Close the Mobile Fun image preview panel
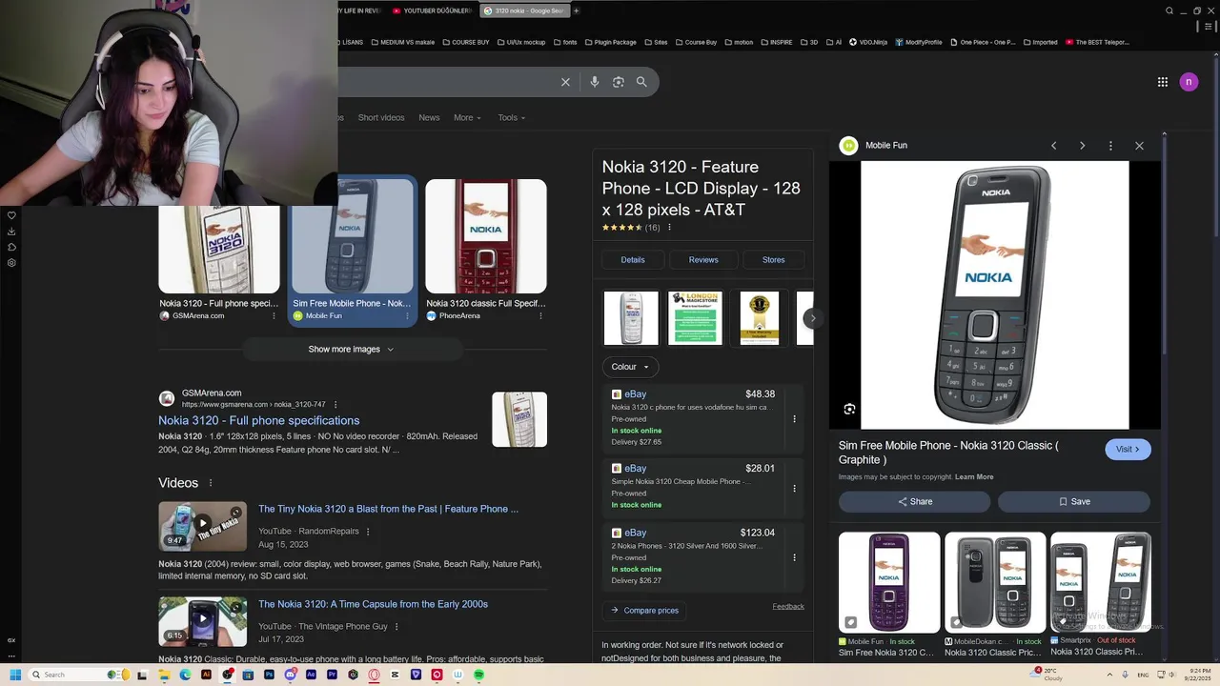Viewport: 1220px width, 686px height. coord(1139,146)
